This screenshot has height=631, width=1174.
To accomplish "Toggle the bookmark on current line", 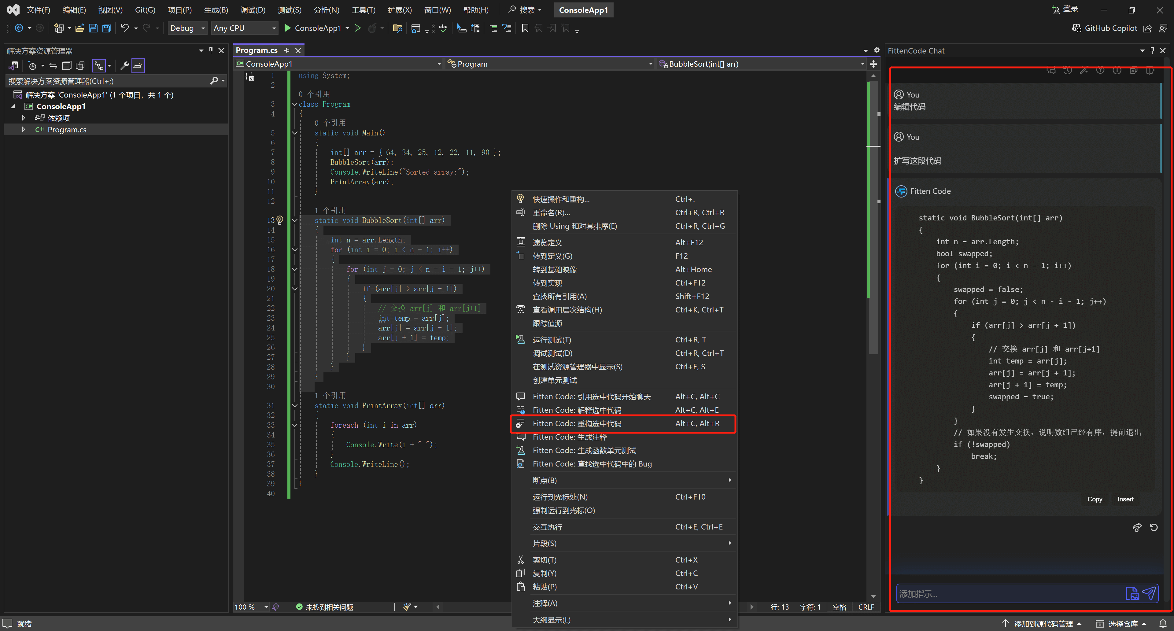I will point(525,28).
